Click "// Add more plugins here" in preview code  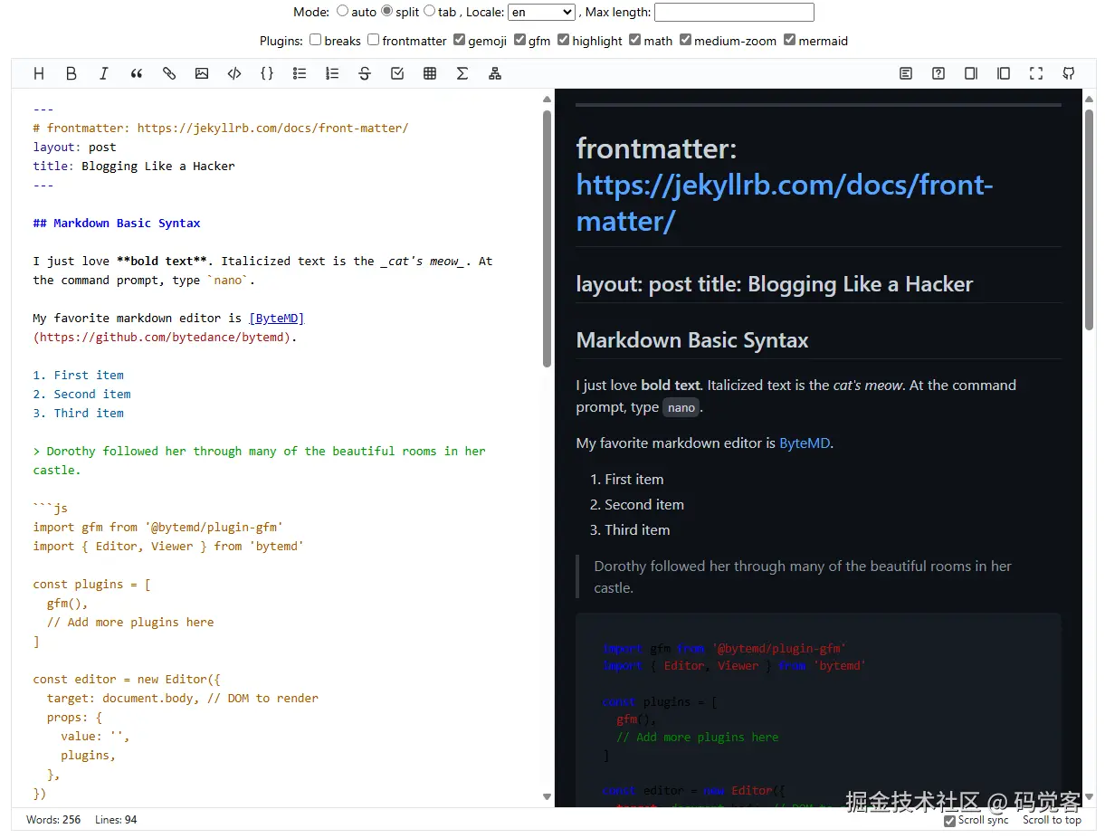click(x=698, y=738)
